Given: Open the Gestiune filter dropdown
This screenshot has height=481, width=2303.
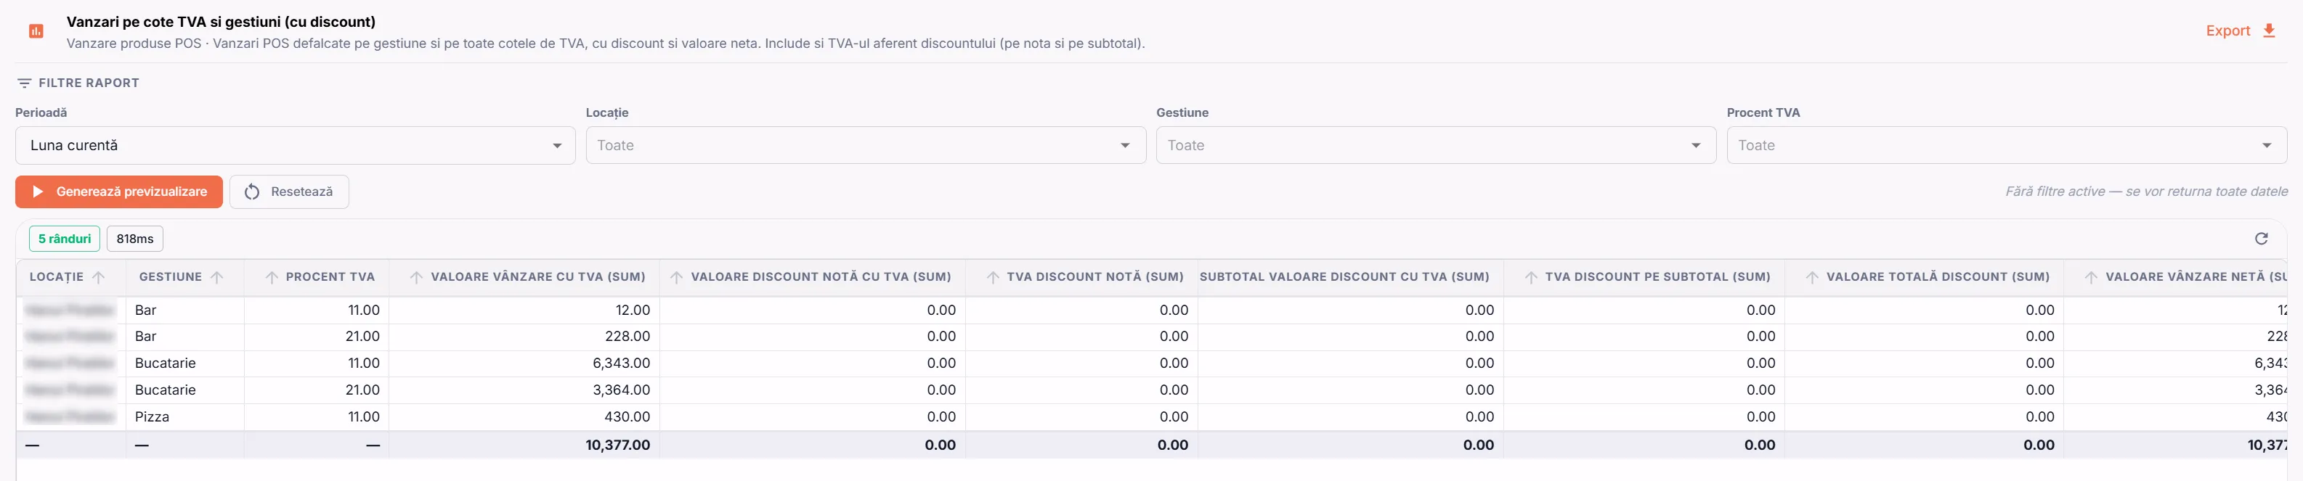Looking at the screenshot, I should click(1436, 145).
